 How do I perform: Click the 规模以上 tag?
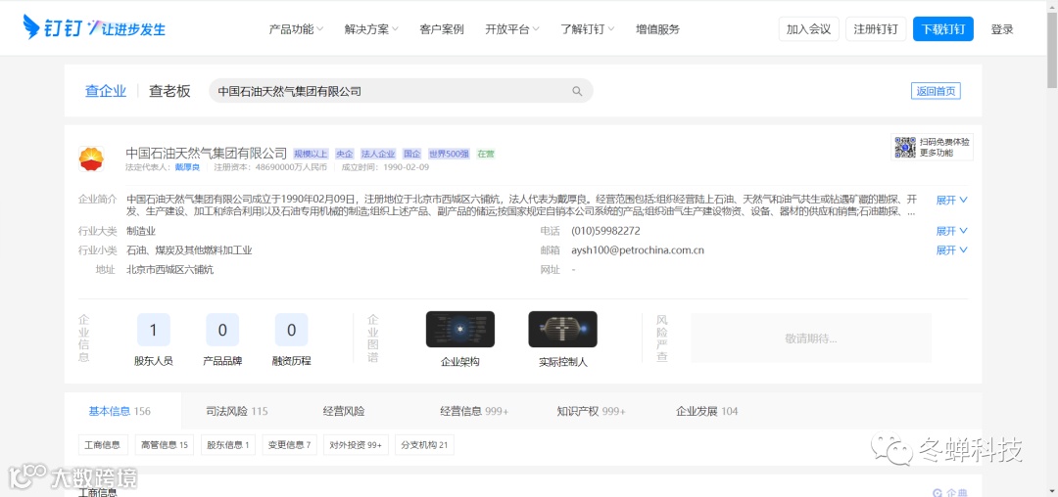coord(311,154)
